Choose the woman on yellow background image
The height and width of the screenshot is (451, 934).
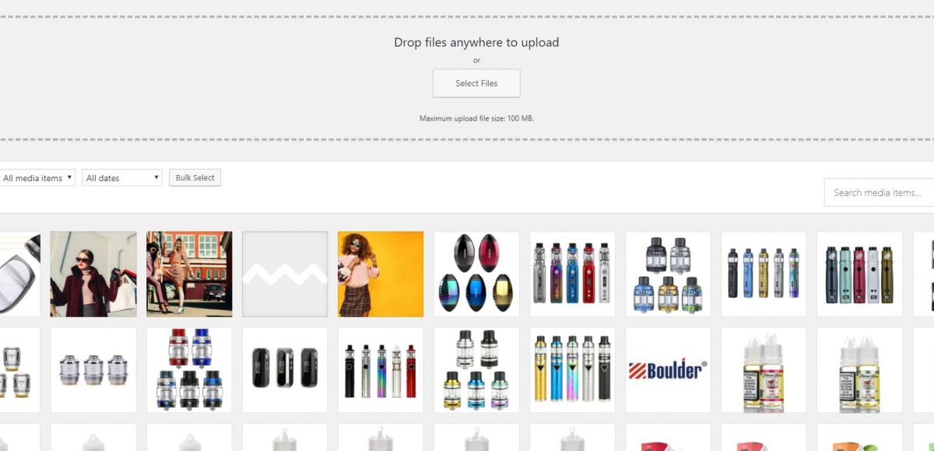381,274
